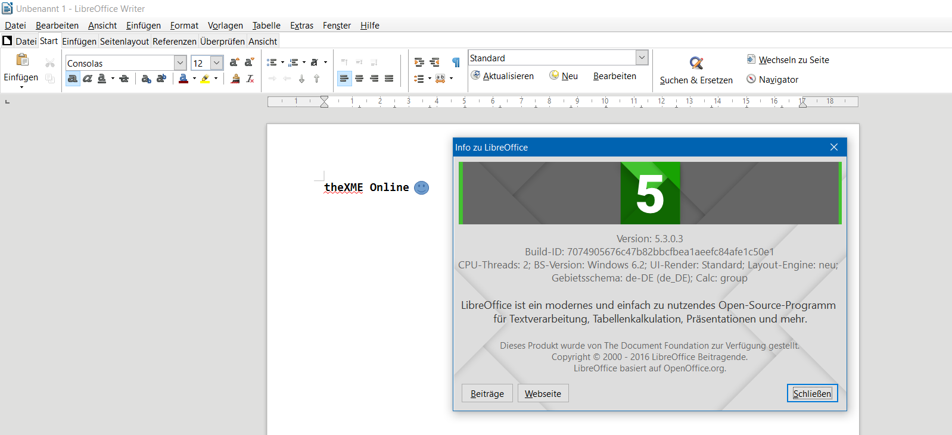Image resolution: width=952 pixels, height=435 pixels.
Task: Open the Tabelle menu
Action: point(266,26)
